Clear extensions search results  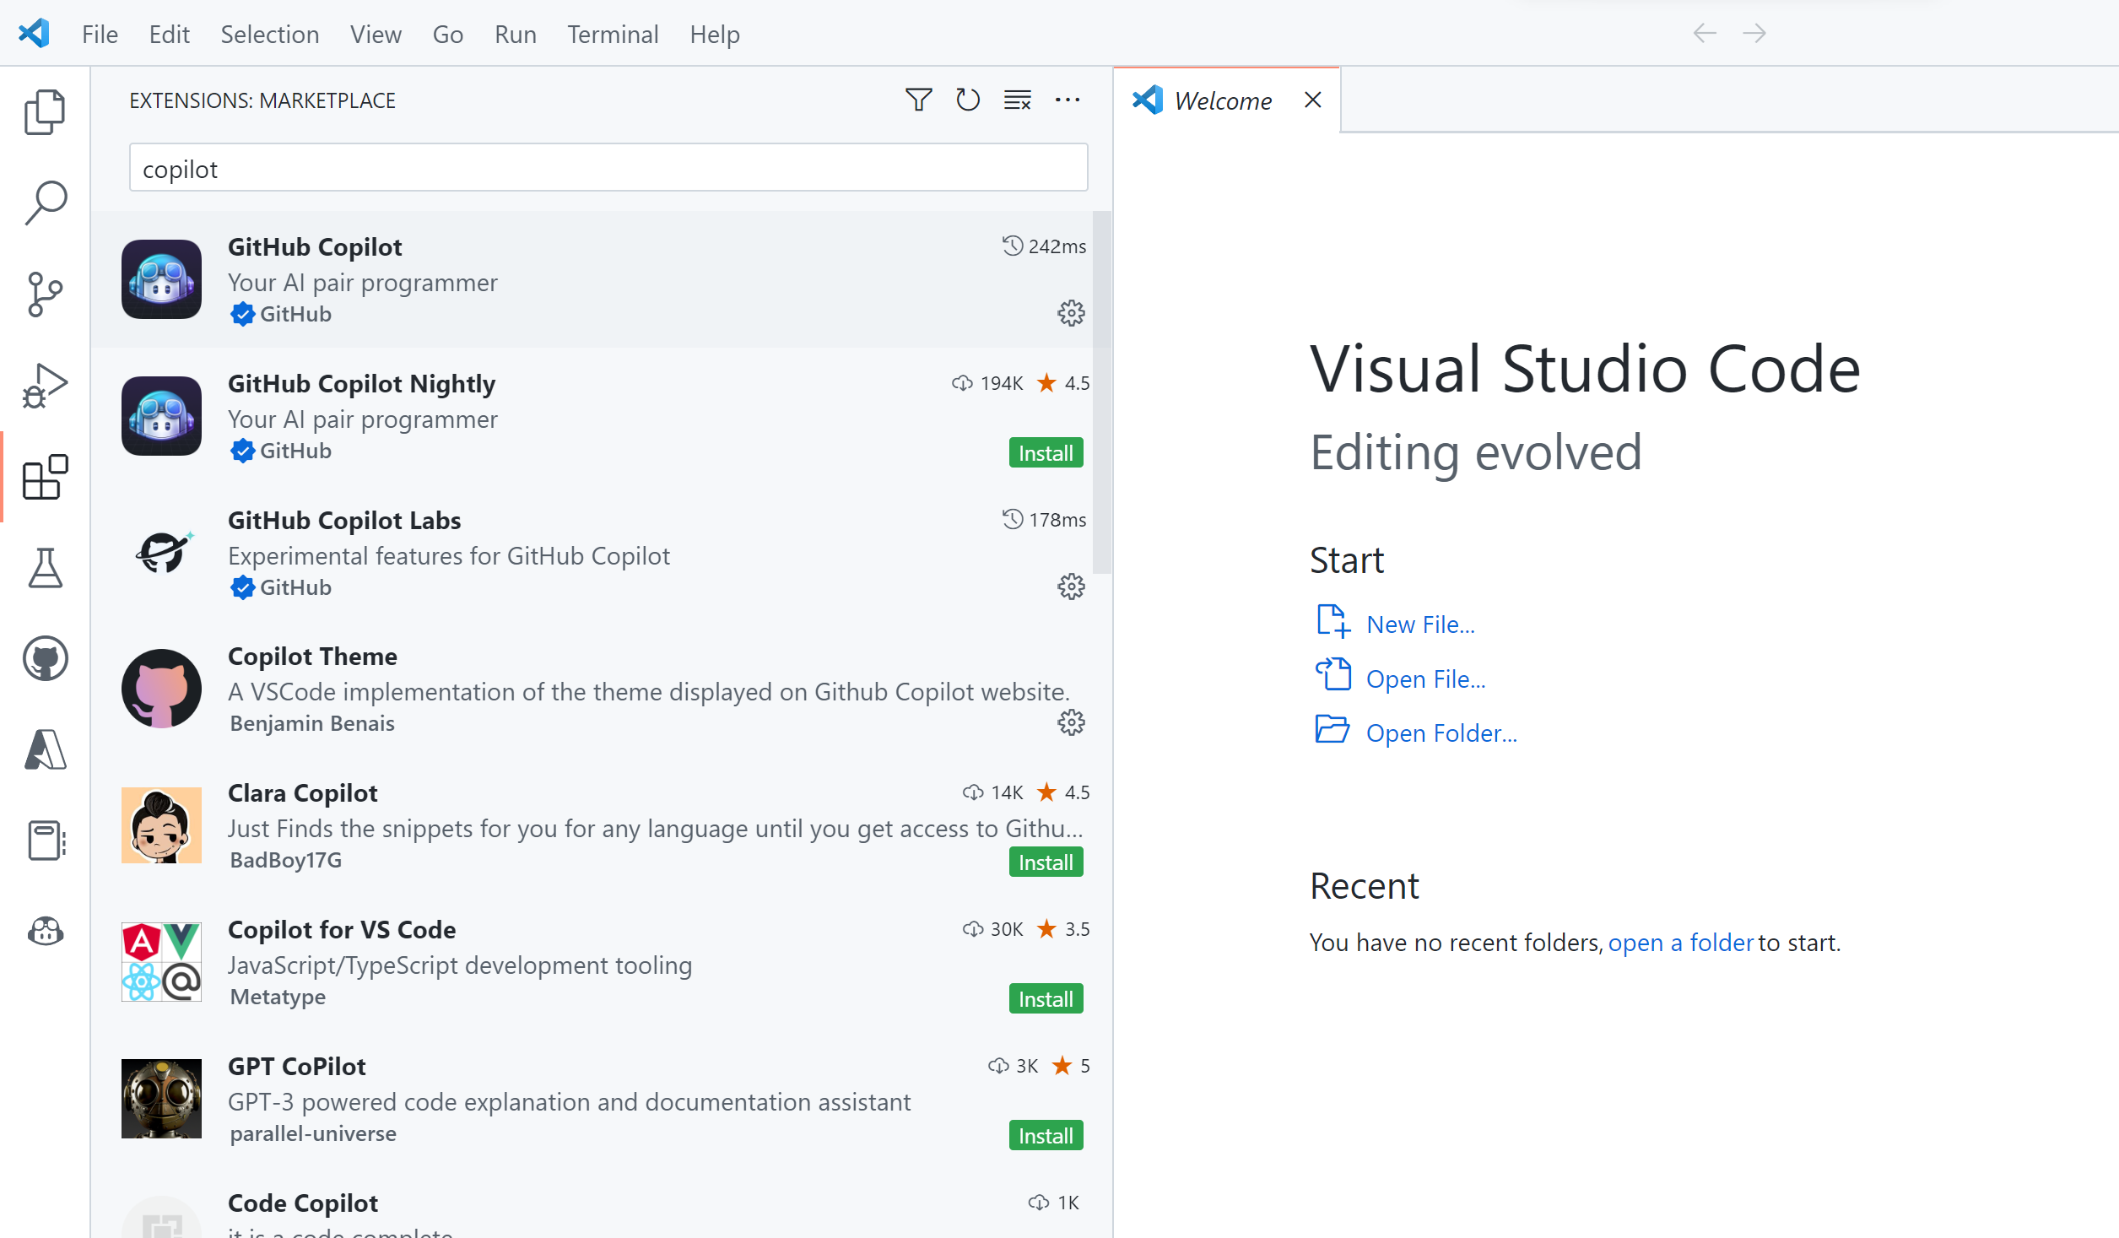pos(1017,100)
